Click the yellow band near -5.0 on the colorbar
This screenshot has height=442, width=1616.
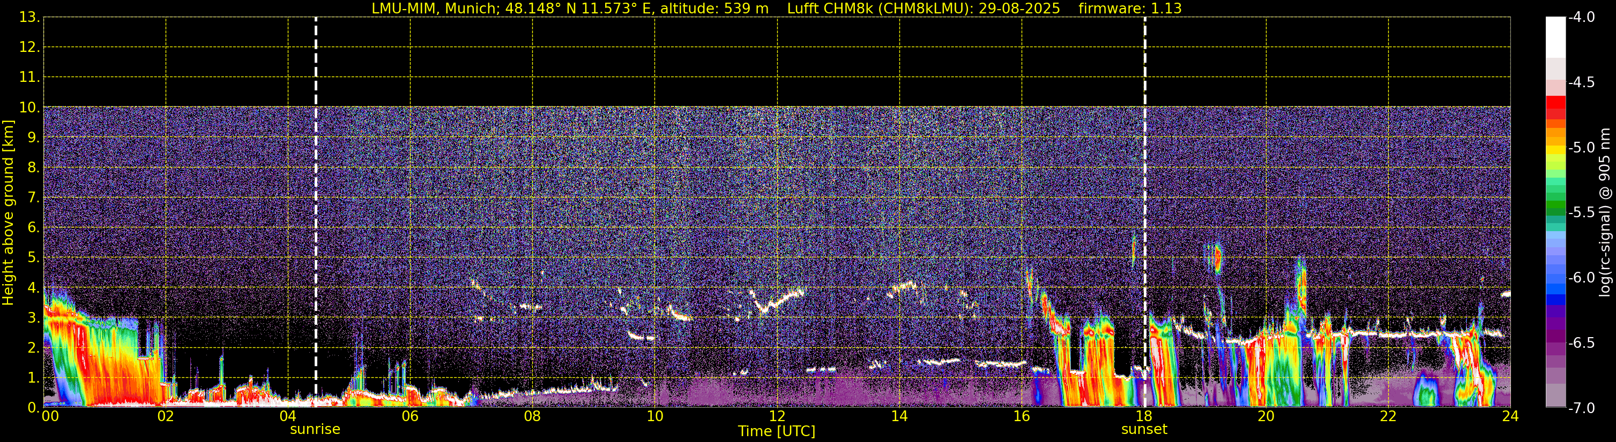[1556, 150]
